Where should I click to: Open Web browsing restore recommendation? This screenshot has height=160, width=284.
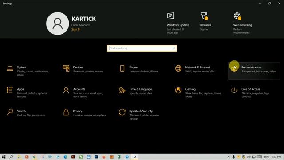tap(242, 23)
